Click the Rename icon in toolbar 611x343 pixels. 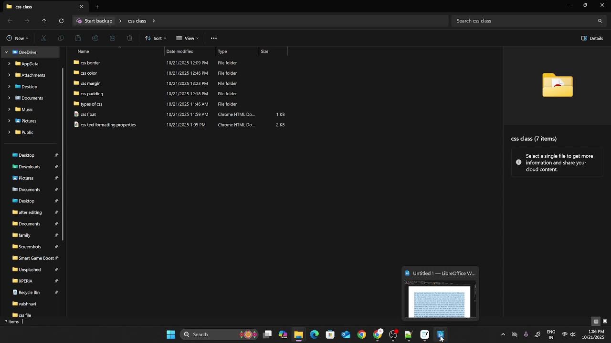(x=95, y=38)
